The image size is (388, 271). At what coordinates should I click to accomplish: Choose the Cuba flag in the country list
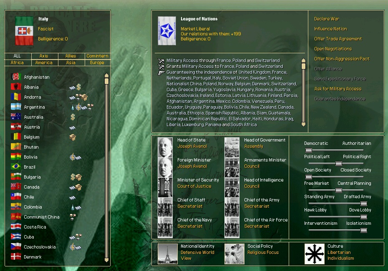(16, 237)
